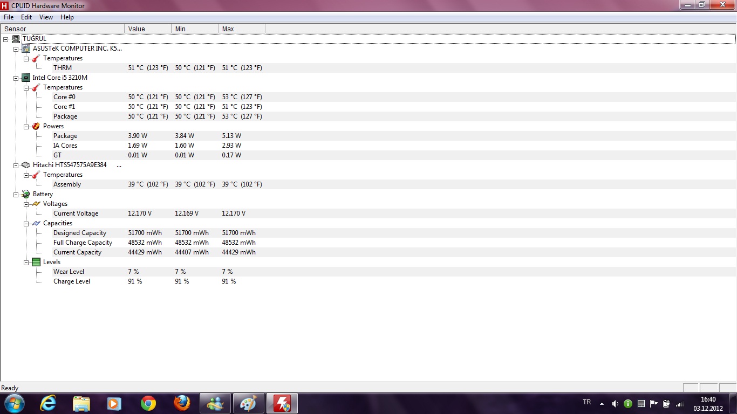Click the Min column header
737x414 pixels.
195,29
